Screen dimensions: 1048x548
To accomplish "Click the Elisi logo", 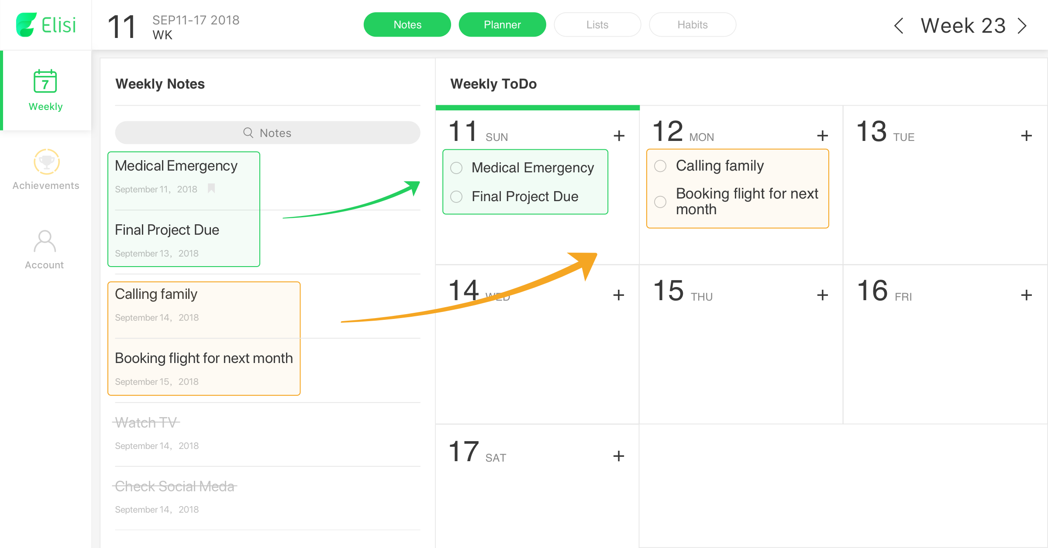I will (46, 24).
